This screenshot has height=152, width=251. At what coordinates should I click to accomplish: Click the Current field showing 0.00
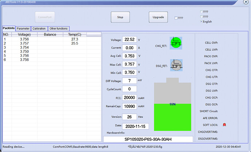point(130,48)
